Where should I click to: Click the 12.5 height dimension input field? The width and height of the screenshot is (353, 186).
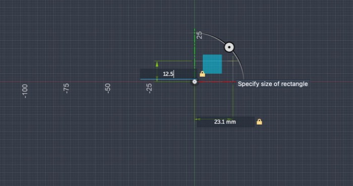(x=168, y=74)
